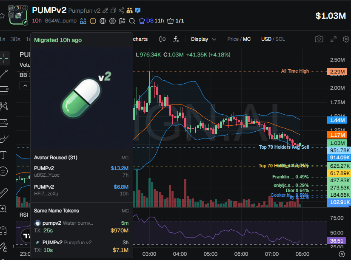The height and width of the screenshot is (260, 351).
Task: Select the crosshair cursor tool
Action: 4,58
